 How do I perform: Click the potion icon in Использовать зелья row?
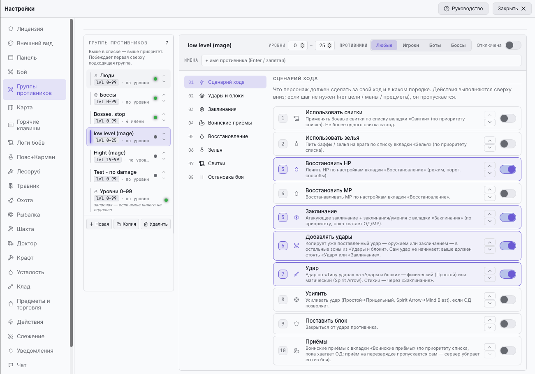[x=296, y=144]
